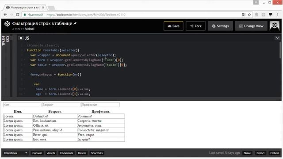Click table header Возраст.

coord(55,112)
